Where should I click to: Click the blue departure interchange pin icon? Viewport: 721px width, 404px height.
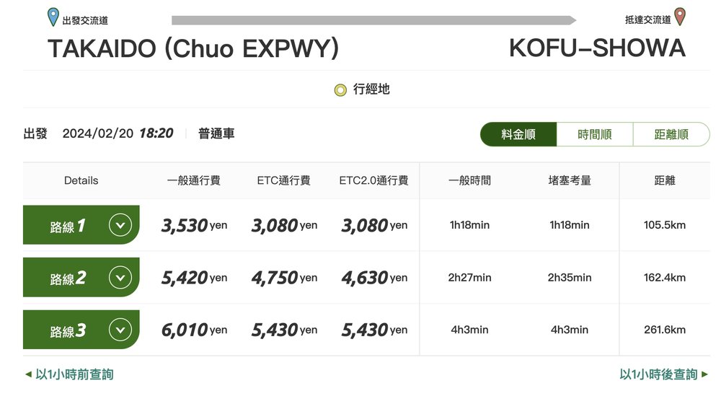point(53,17)
